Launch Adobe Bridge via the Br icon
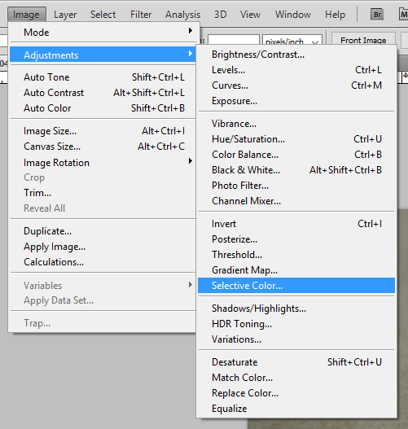The image size is (408, 429). click(x=377, y=14)
